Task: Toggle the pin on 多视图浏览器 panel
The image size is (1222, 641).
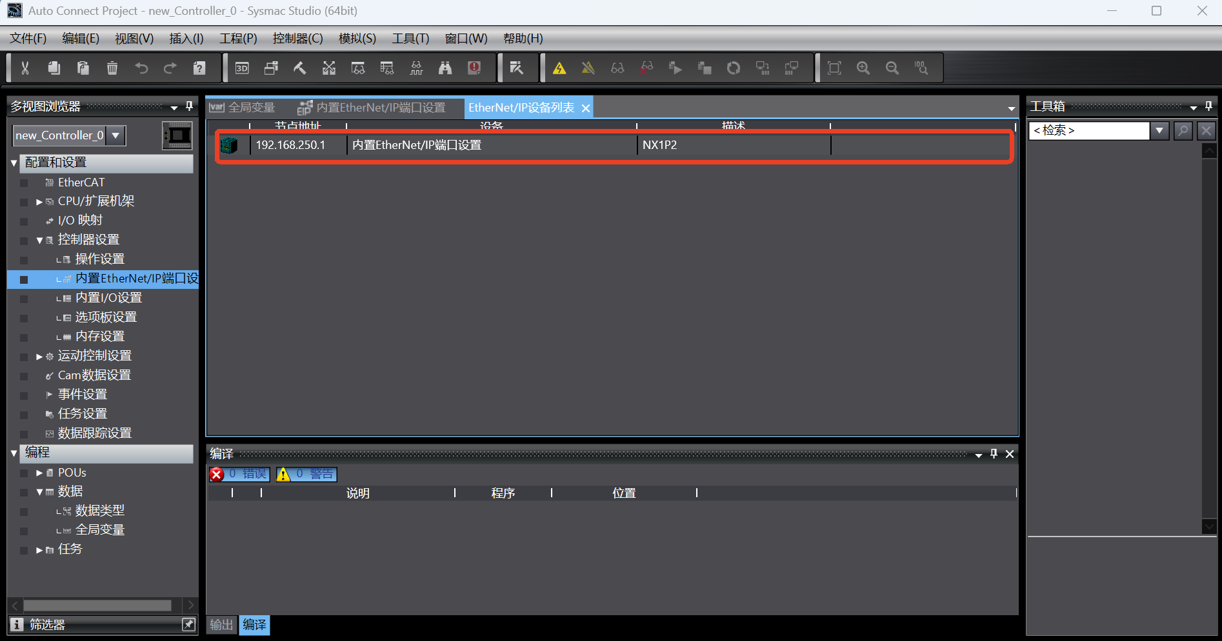Action: click(189, 106)
